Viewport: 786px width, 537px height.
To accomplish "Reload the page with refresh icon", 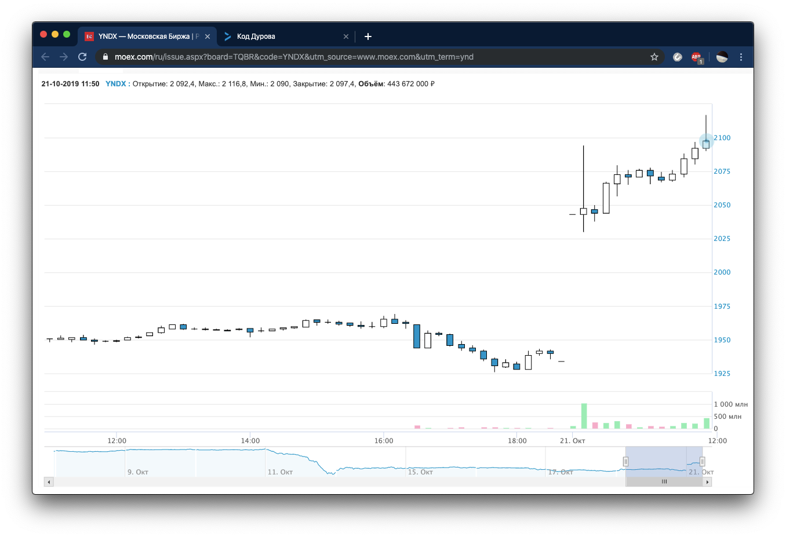I will [x=82, y=57].
